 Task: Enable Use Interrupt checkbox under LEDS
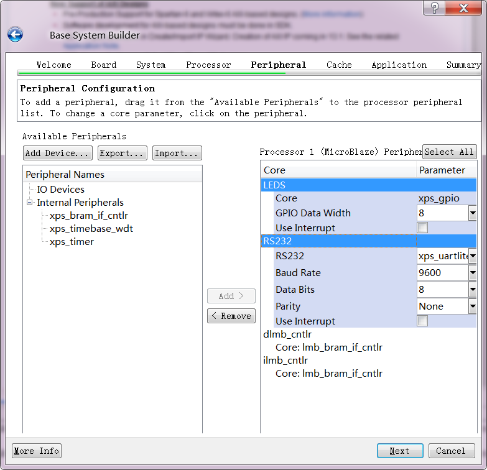click(422, 228)
